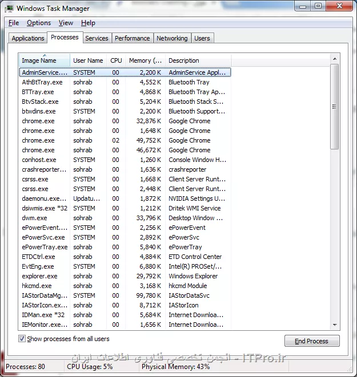This screenshot has height=377, width=357.
Task: Open the Help menu
Action: (88, 23)
